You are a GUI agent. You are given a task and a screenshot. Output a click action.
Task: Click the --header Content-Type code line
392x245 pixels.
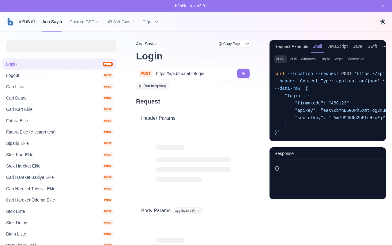point(330,81)
